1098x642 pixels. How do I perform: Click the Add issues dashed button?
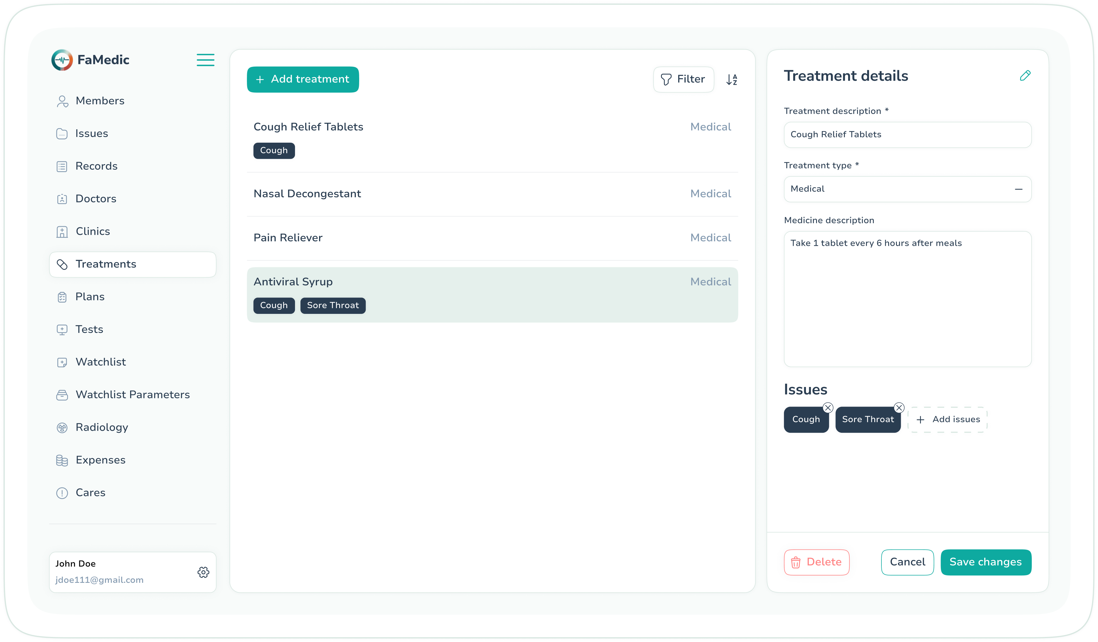[x=947, y=420]
